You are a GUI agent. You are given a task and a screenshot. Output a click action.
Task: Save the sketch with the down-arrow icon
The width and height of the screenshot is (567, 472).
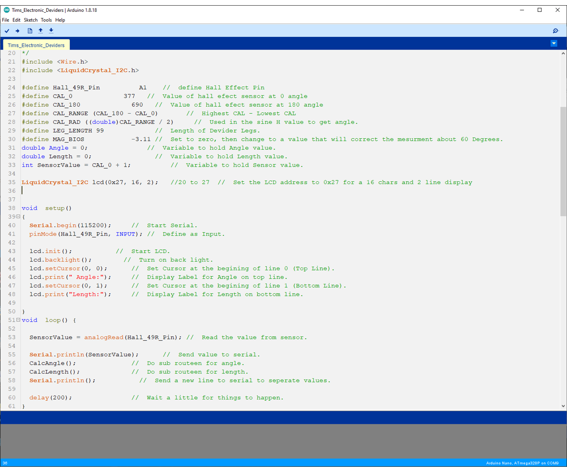pos(51,30)
